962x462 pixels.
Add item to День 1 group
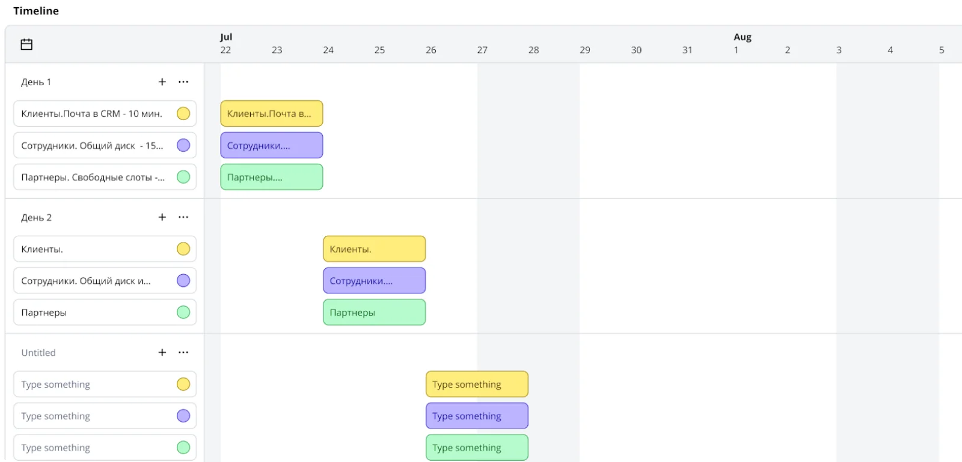click(x=162, y=82)
